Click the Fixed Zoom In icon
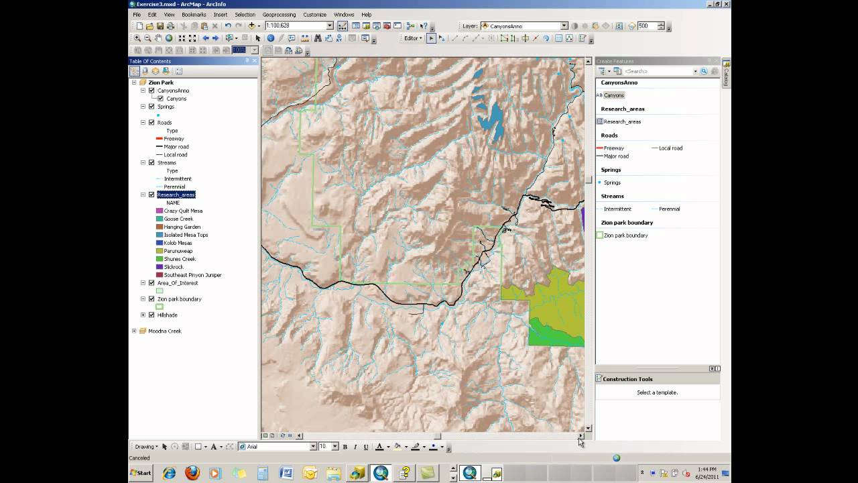 [182, 38]
